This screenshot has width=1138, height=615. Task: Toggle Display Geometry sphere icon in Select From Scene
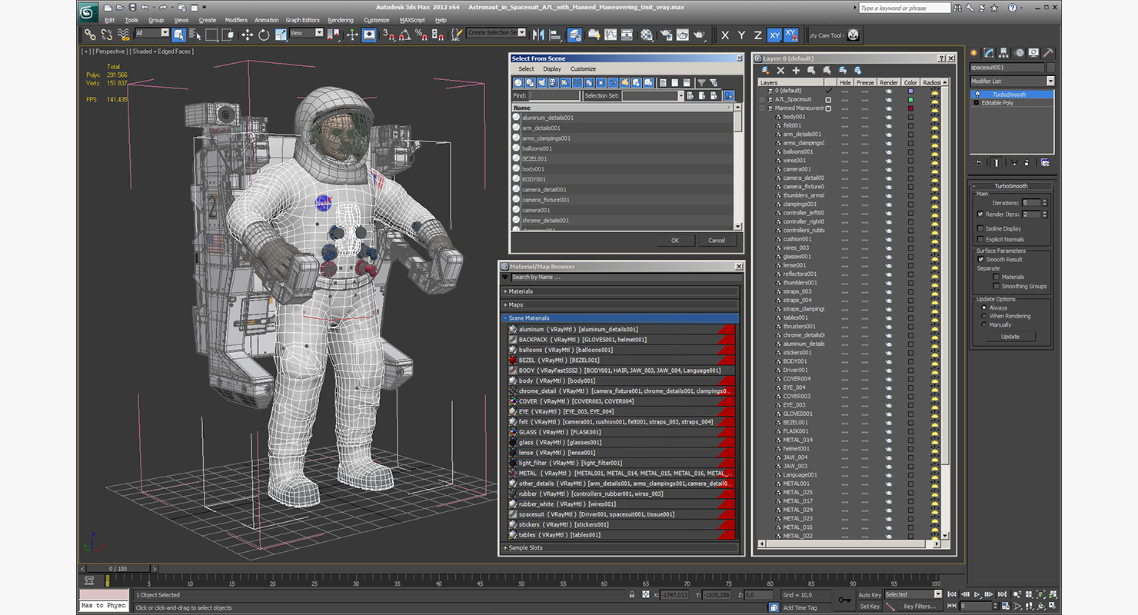(518, 82)
